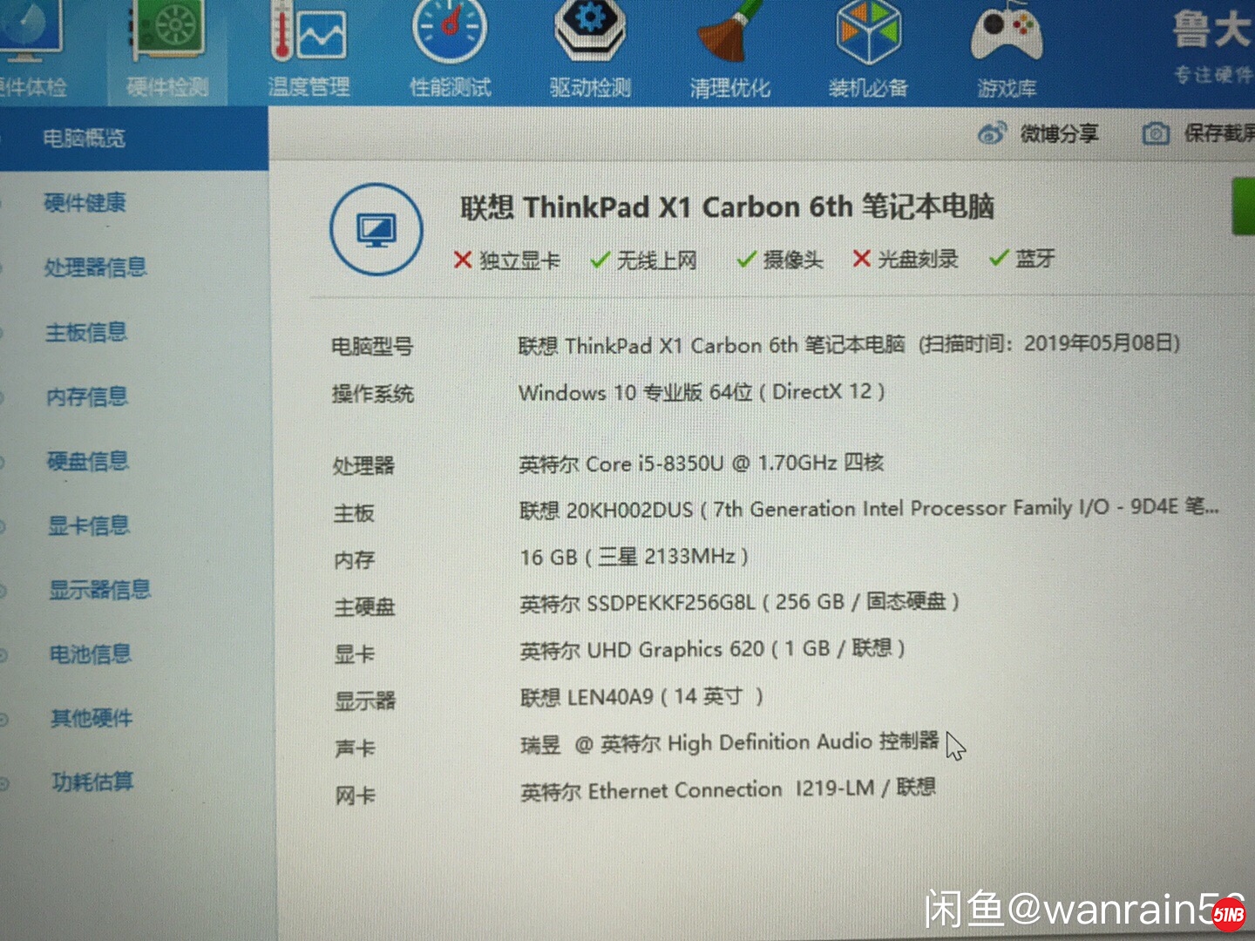
Task: Click the Windows 10 专业版 64位 value
Action: click(702, 392)
